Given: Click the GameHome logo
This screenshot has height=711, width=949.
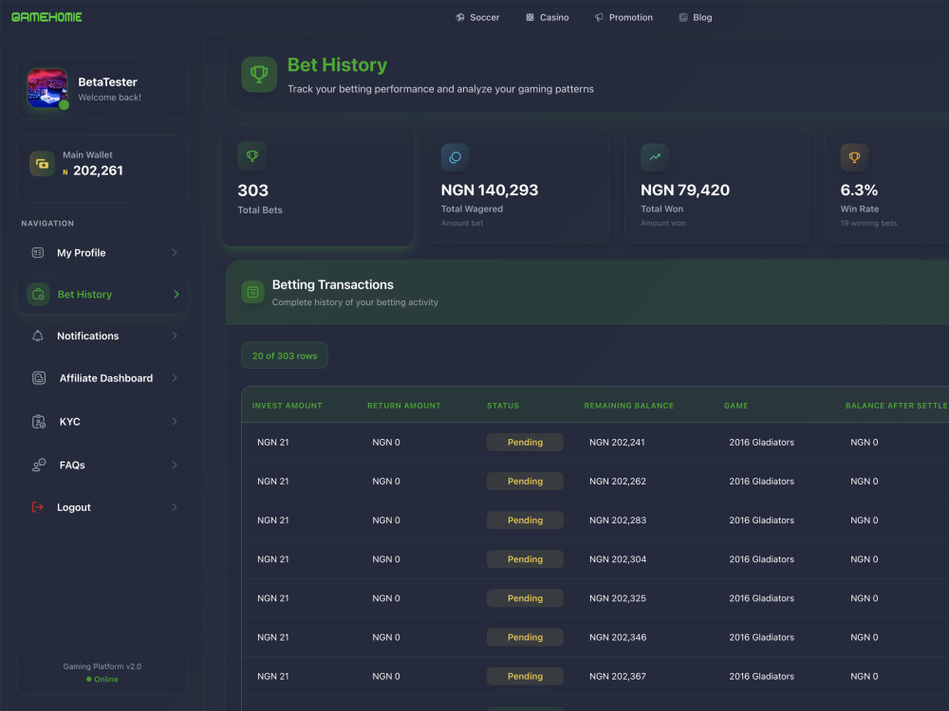Looking at the screenshot, I should pos(47,17).
